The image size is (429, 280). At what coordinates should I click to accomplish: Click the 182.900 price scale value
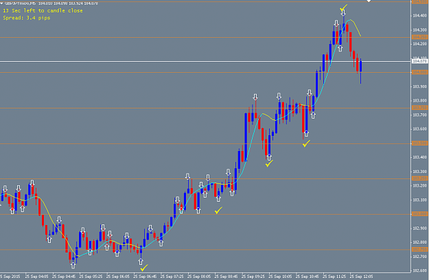pos(419,229)
